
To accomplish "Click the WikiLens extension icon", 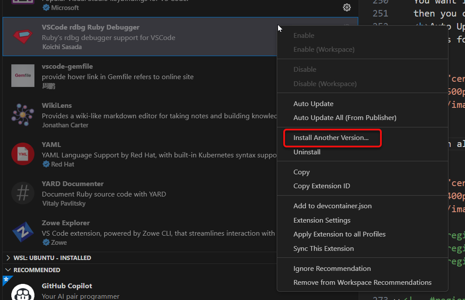I will pyautogui.click(x=23, y=114).
